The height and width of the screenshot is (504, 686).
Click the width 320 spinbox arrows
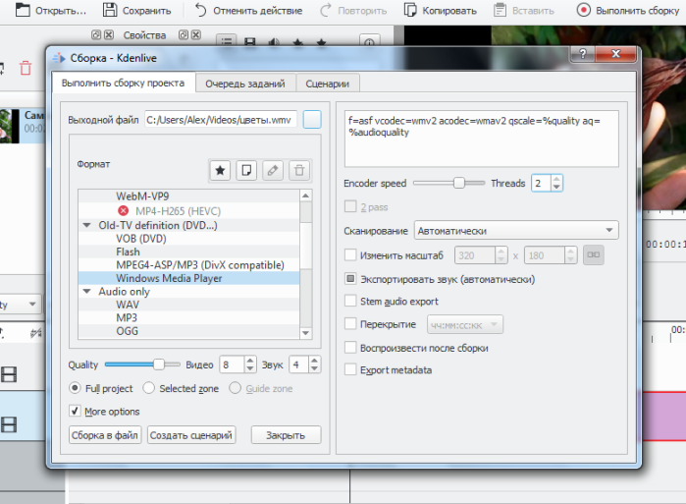[501, 254]
